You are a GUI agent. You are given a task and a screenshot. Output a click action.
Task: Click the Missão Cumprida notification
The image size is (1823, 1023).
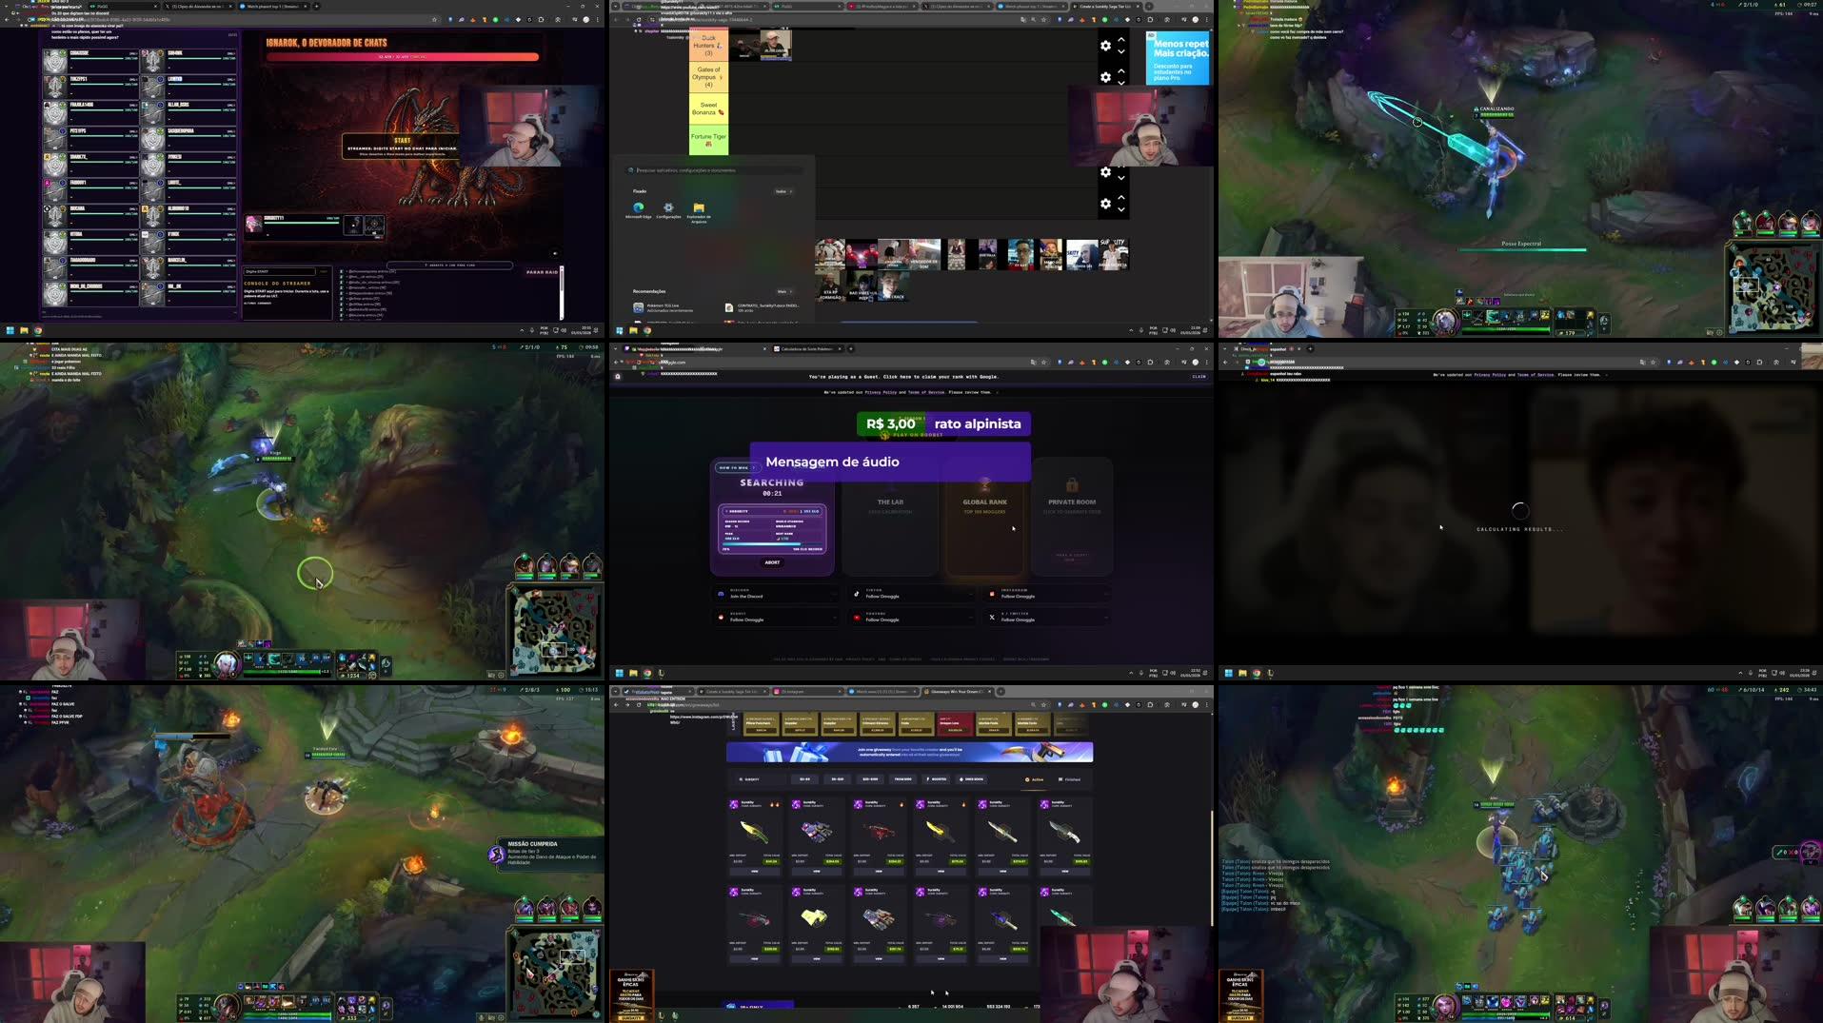(x=546, y=853)
